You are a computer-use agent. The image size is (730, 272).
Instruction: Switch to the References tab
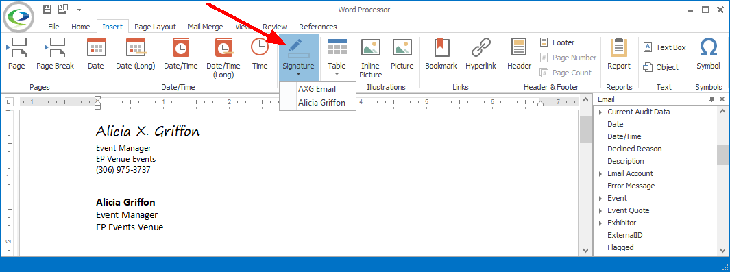click(x=318, y=27)
